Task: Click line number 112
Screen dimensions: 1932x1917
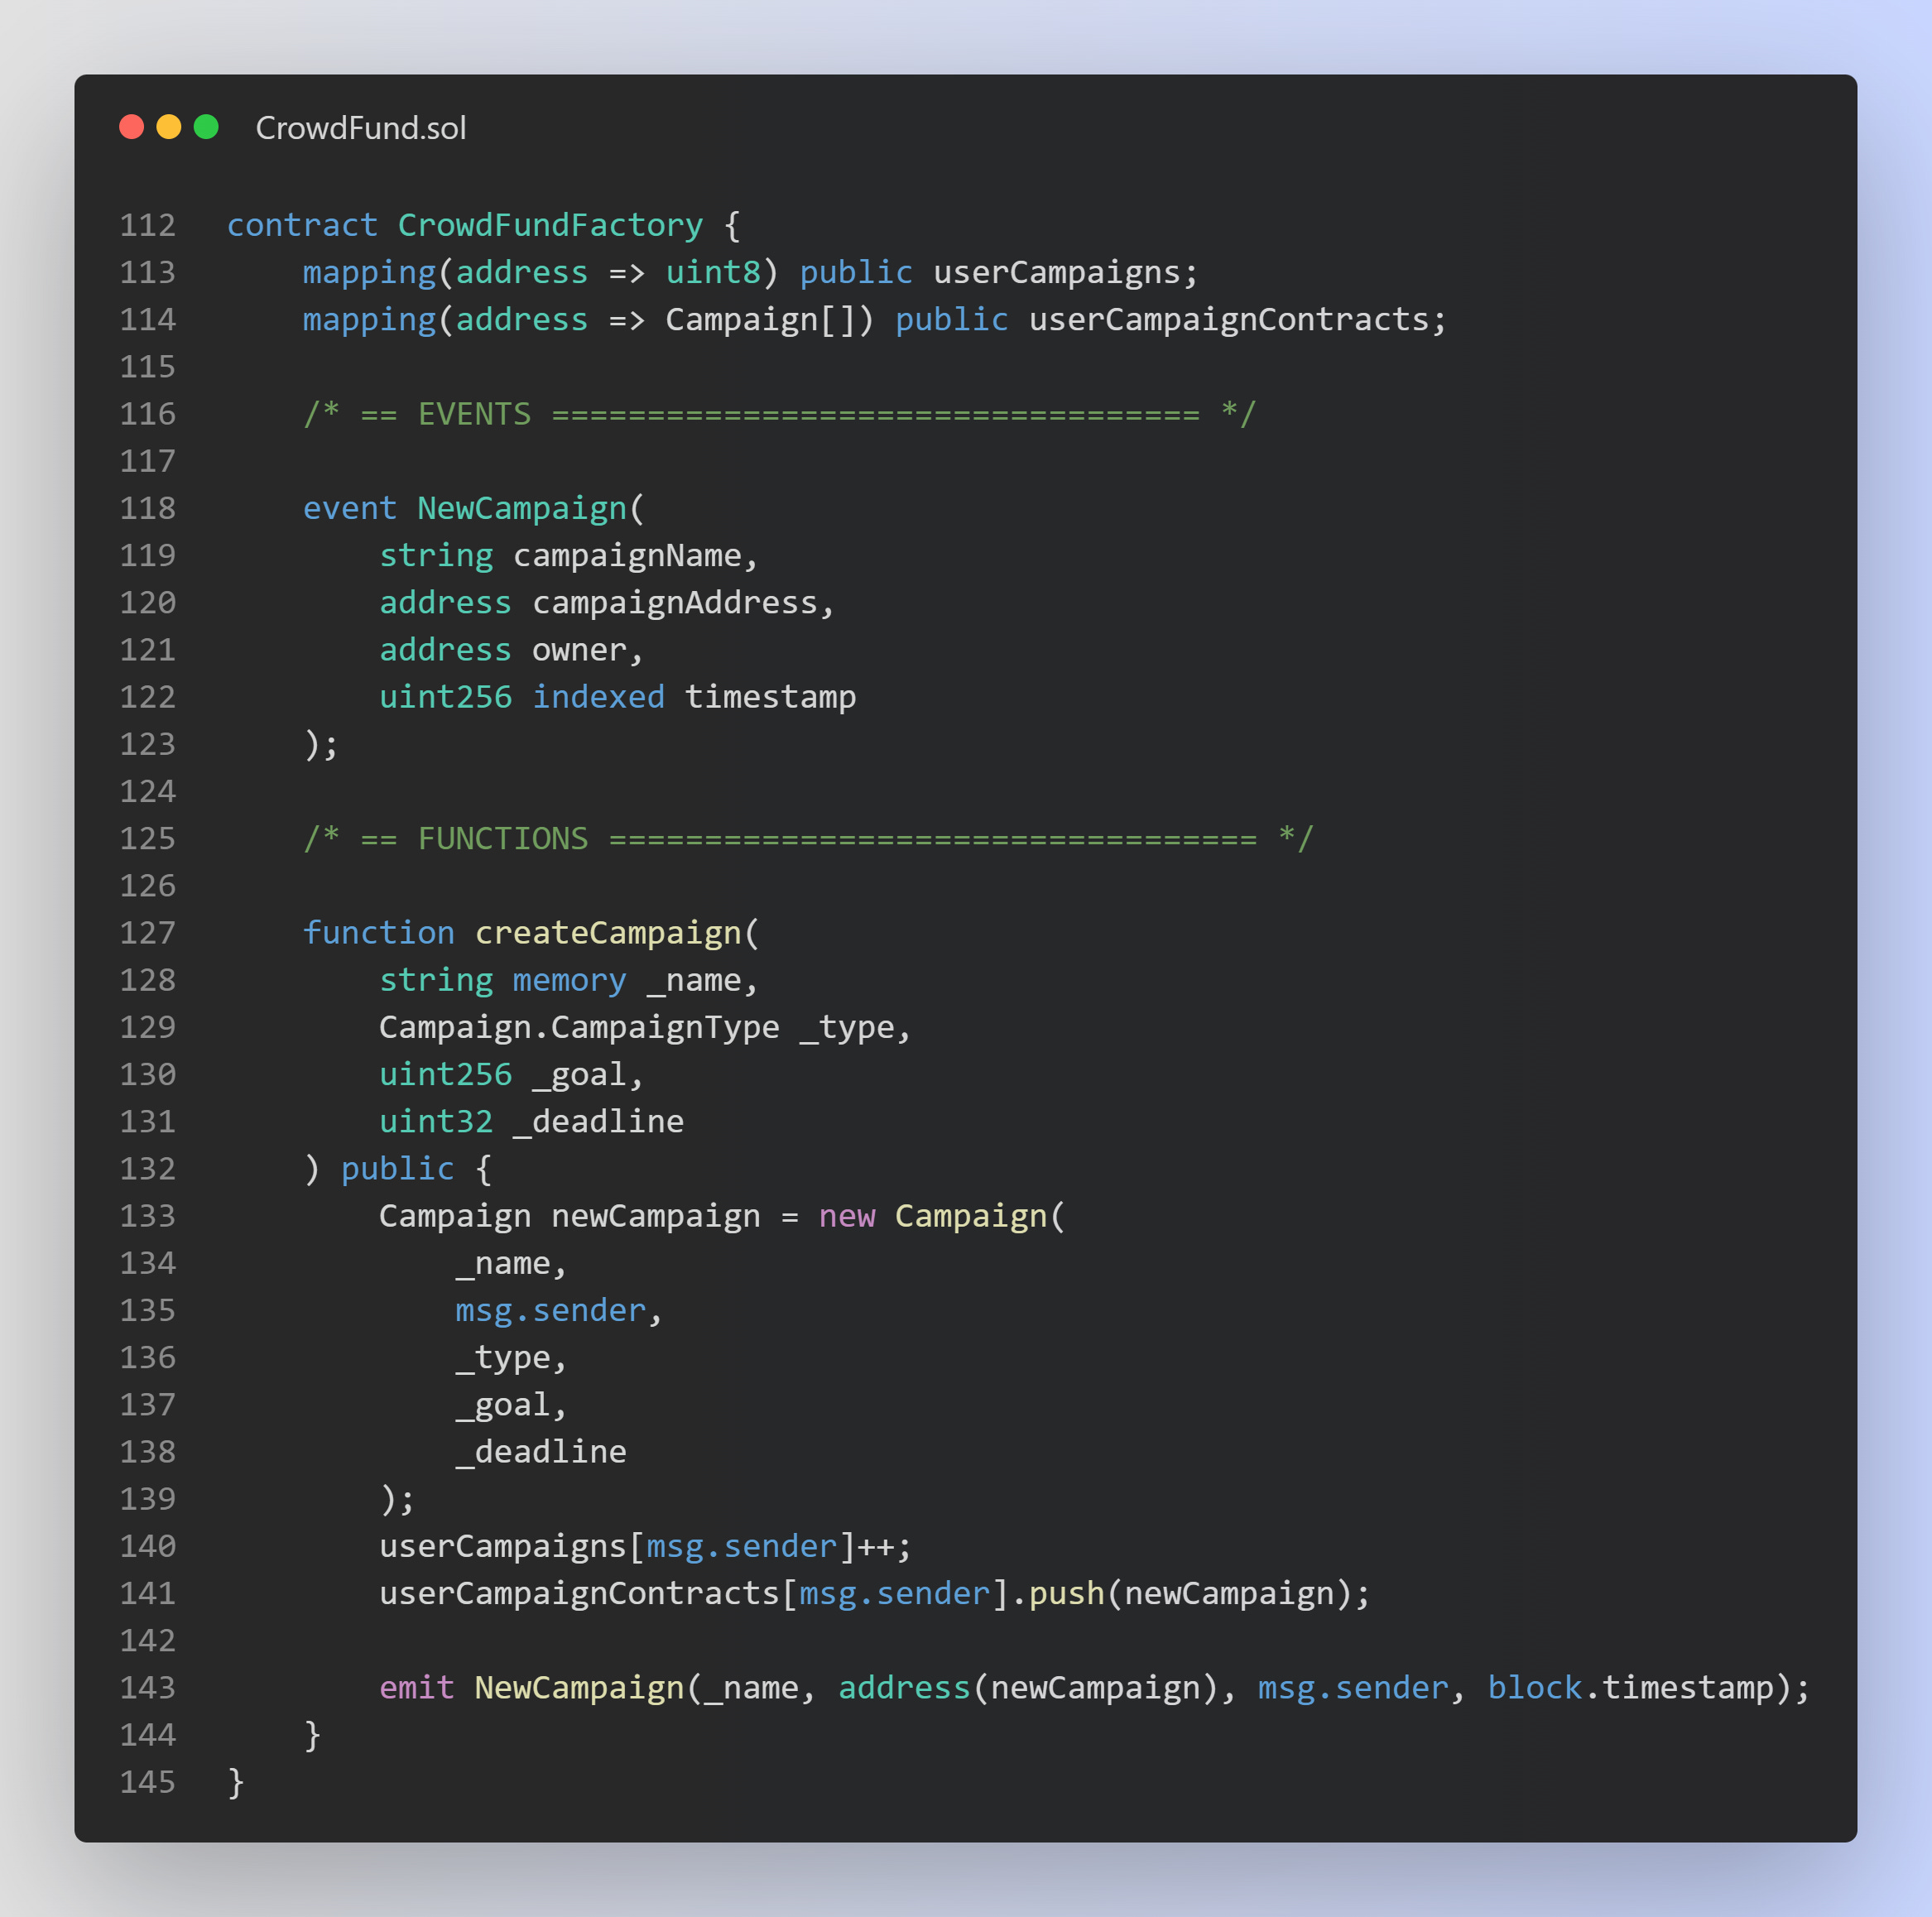Action: click(x=148, y=225)
